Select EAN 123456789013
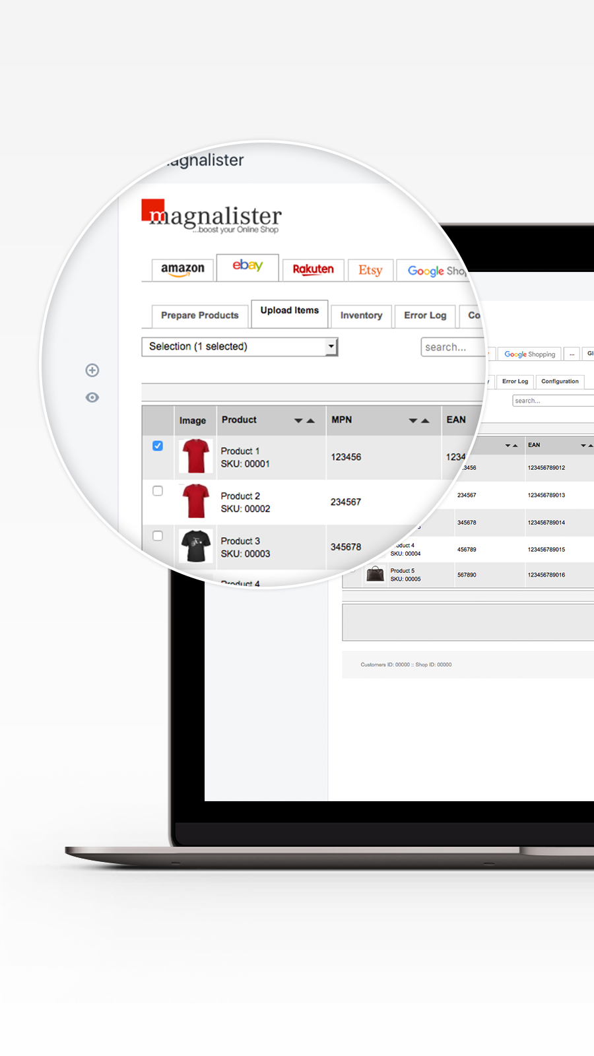Viewport: 594px width, 1056px height. (x=546, y=495)
